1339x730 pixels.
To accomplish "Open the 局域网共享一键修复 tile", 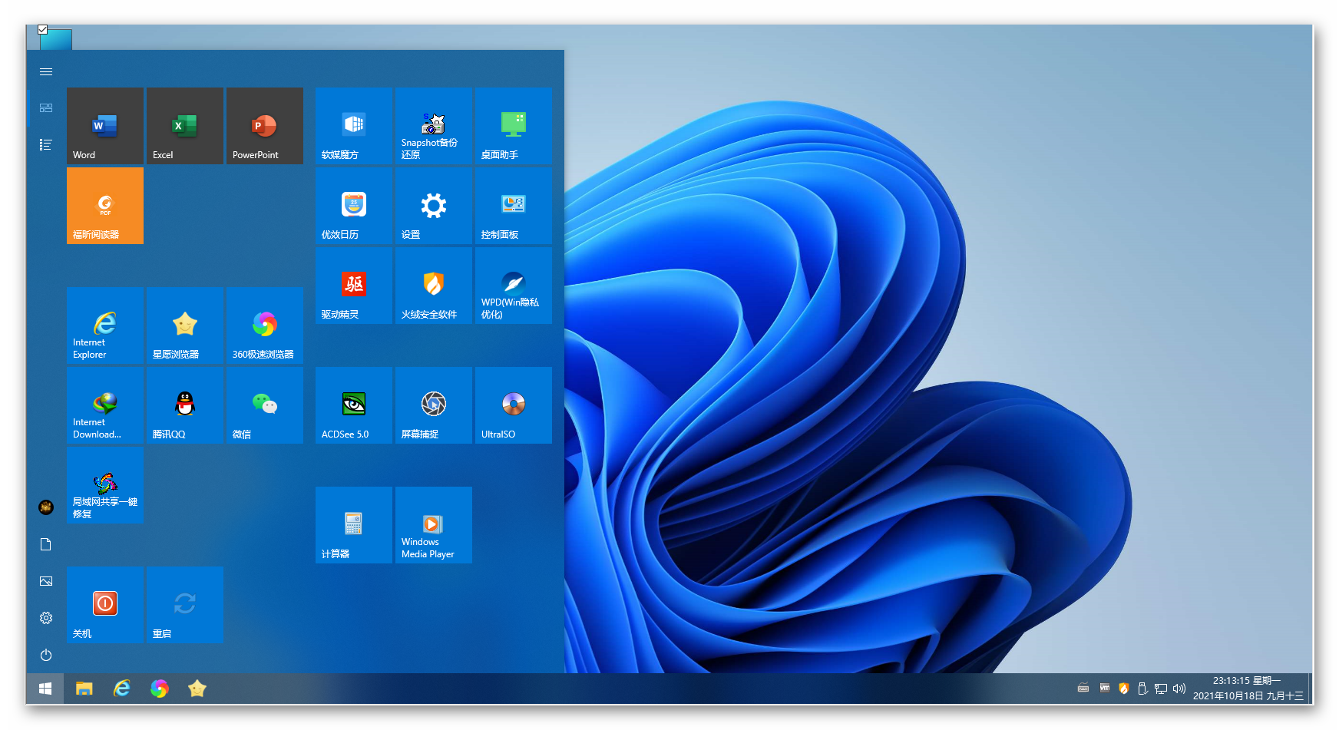I will 105,485.
